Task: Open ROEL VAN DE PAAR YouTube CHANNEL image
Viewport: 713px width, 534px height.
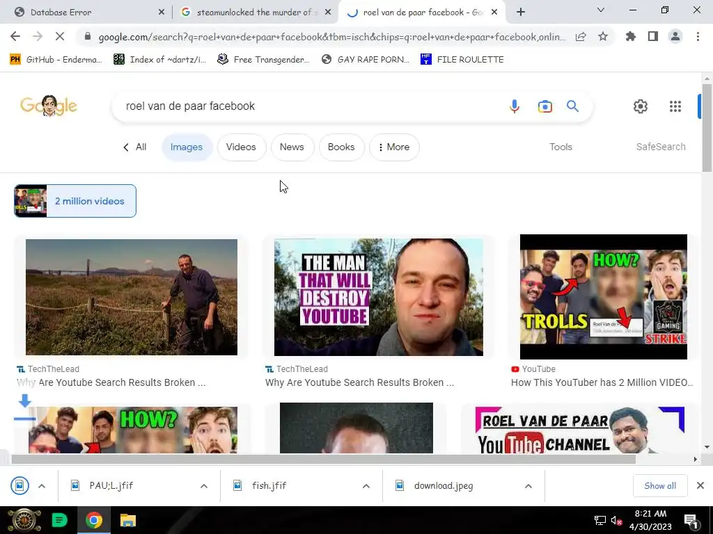Action: point(580,430)
